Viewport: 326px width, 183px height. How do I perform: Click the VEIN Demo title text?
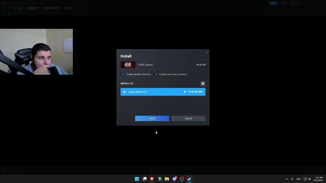[145, 65]
